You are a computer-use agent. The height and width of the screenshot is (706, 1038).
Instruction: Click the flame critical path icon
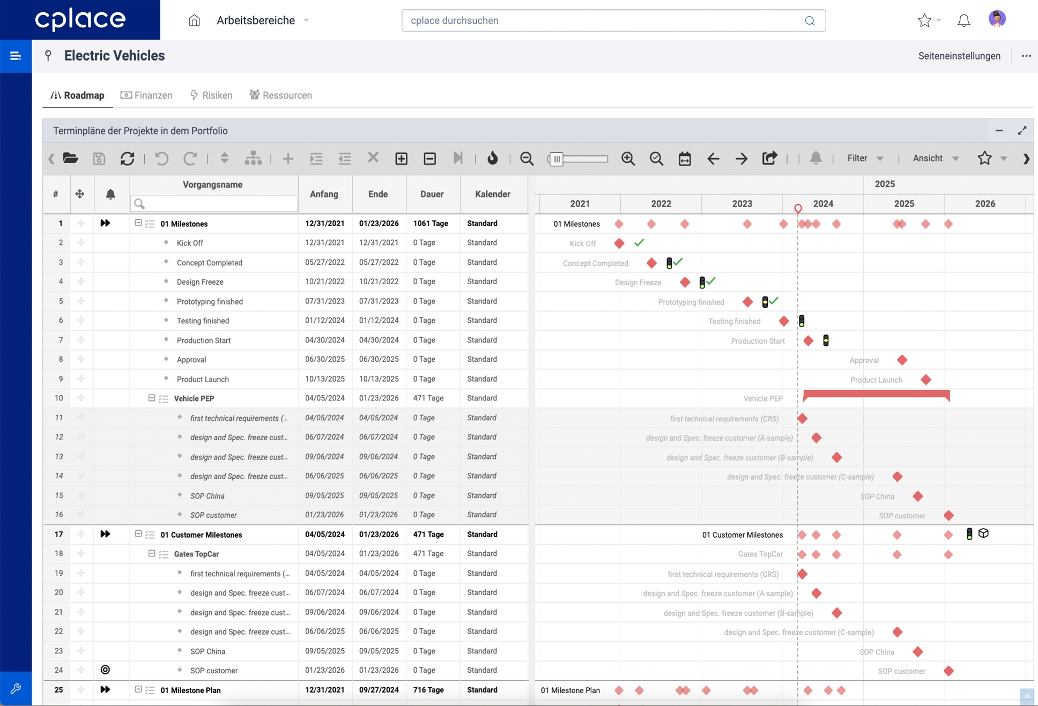tap(492, 158)
